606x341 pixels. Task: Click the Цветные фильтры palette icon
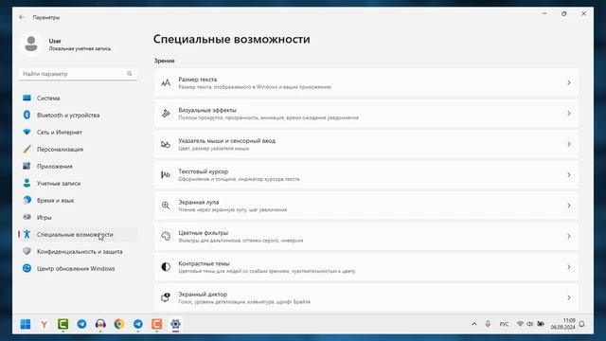click(x=166, y=236)
